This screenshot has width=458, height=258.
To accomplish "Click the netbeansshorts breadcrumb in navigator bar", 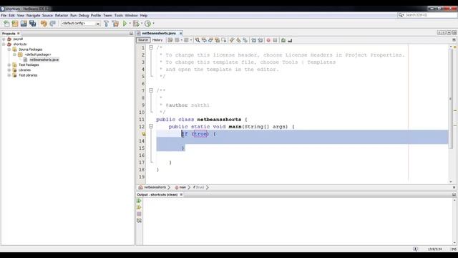I will pos(155,187).
